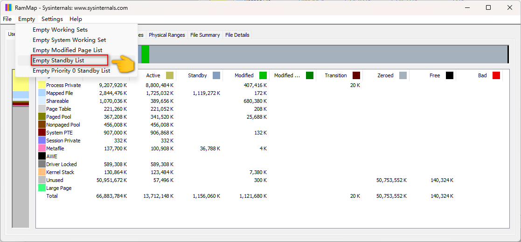Click the Mapped File standby value 1,119,272 K

click(x=206, y=93)
